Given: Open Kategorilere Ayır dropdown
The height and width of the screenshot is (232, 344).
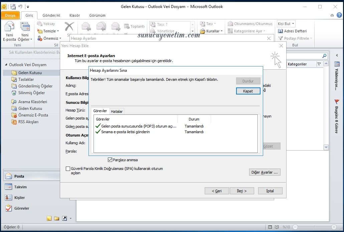Looking at the screenshot, I should (x=246, y=31).
